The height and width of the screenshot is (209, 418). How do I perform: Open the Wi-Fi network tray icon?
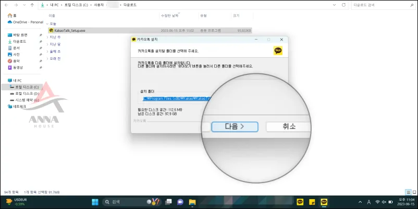377,202
